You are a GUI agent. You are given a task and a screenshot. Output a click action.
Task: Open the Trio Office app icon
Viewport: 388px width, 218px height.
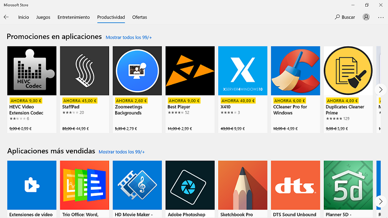pos(84,185)
